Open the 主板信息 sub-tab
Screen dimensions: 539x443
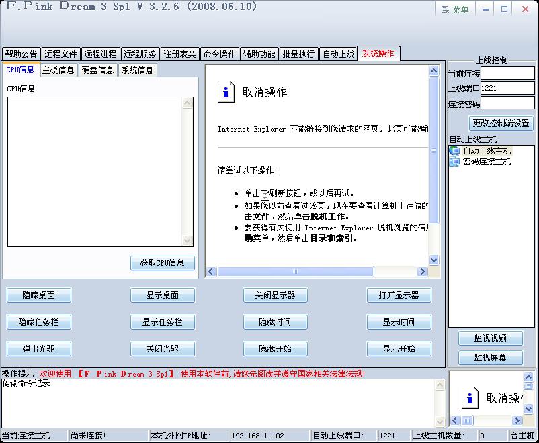[x=58, y=70]
